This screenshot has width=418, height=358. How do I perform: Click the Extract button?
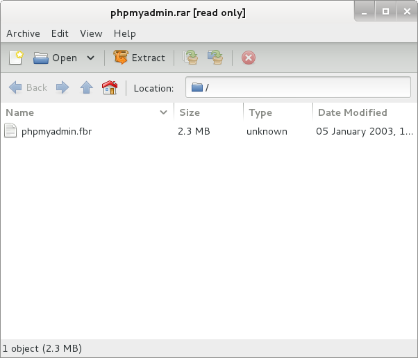point(139,58)
